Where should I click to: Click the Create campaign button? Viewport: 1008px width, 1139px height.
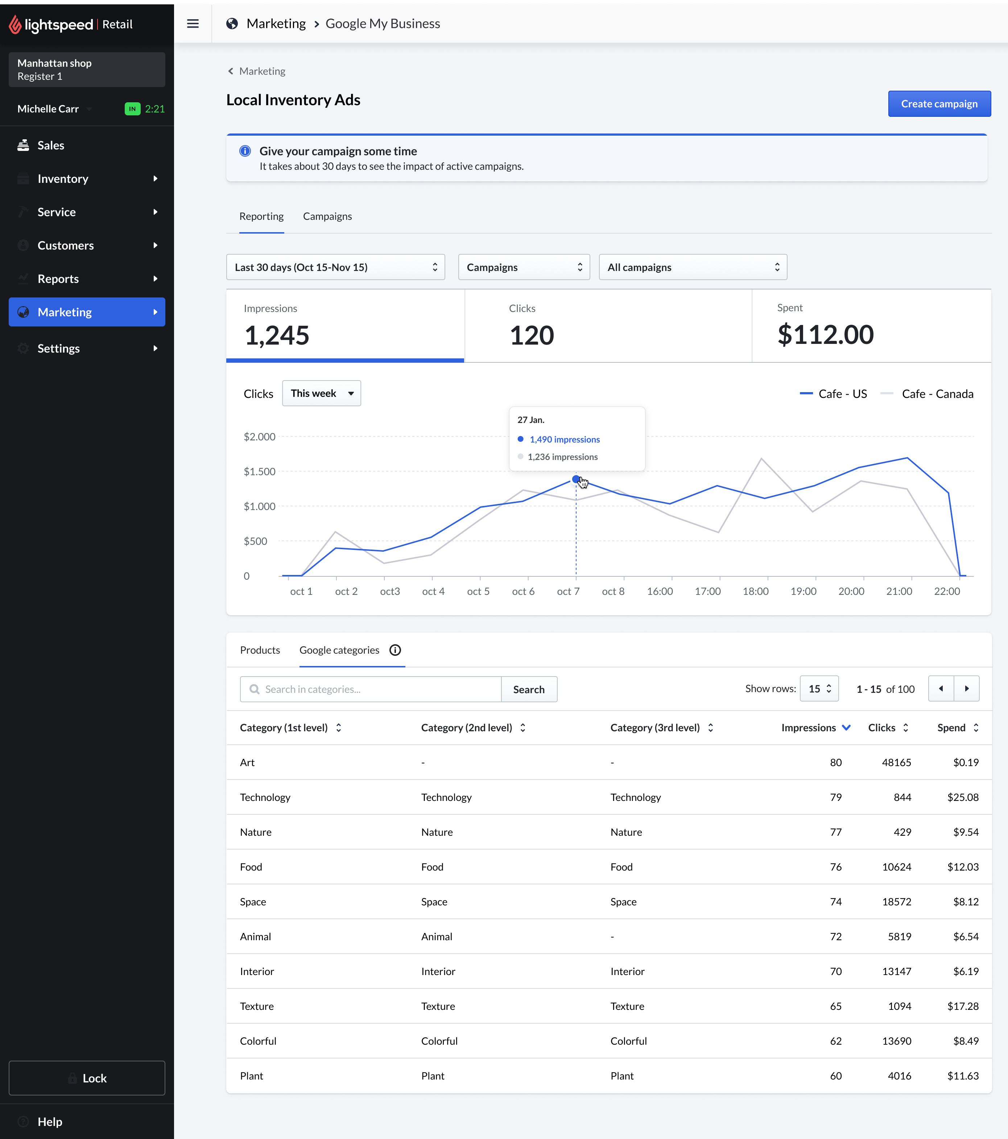[939, 104]
